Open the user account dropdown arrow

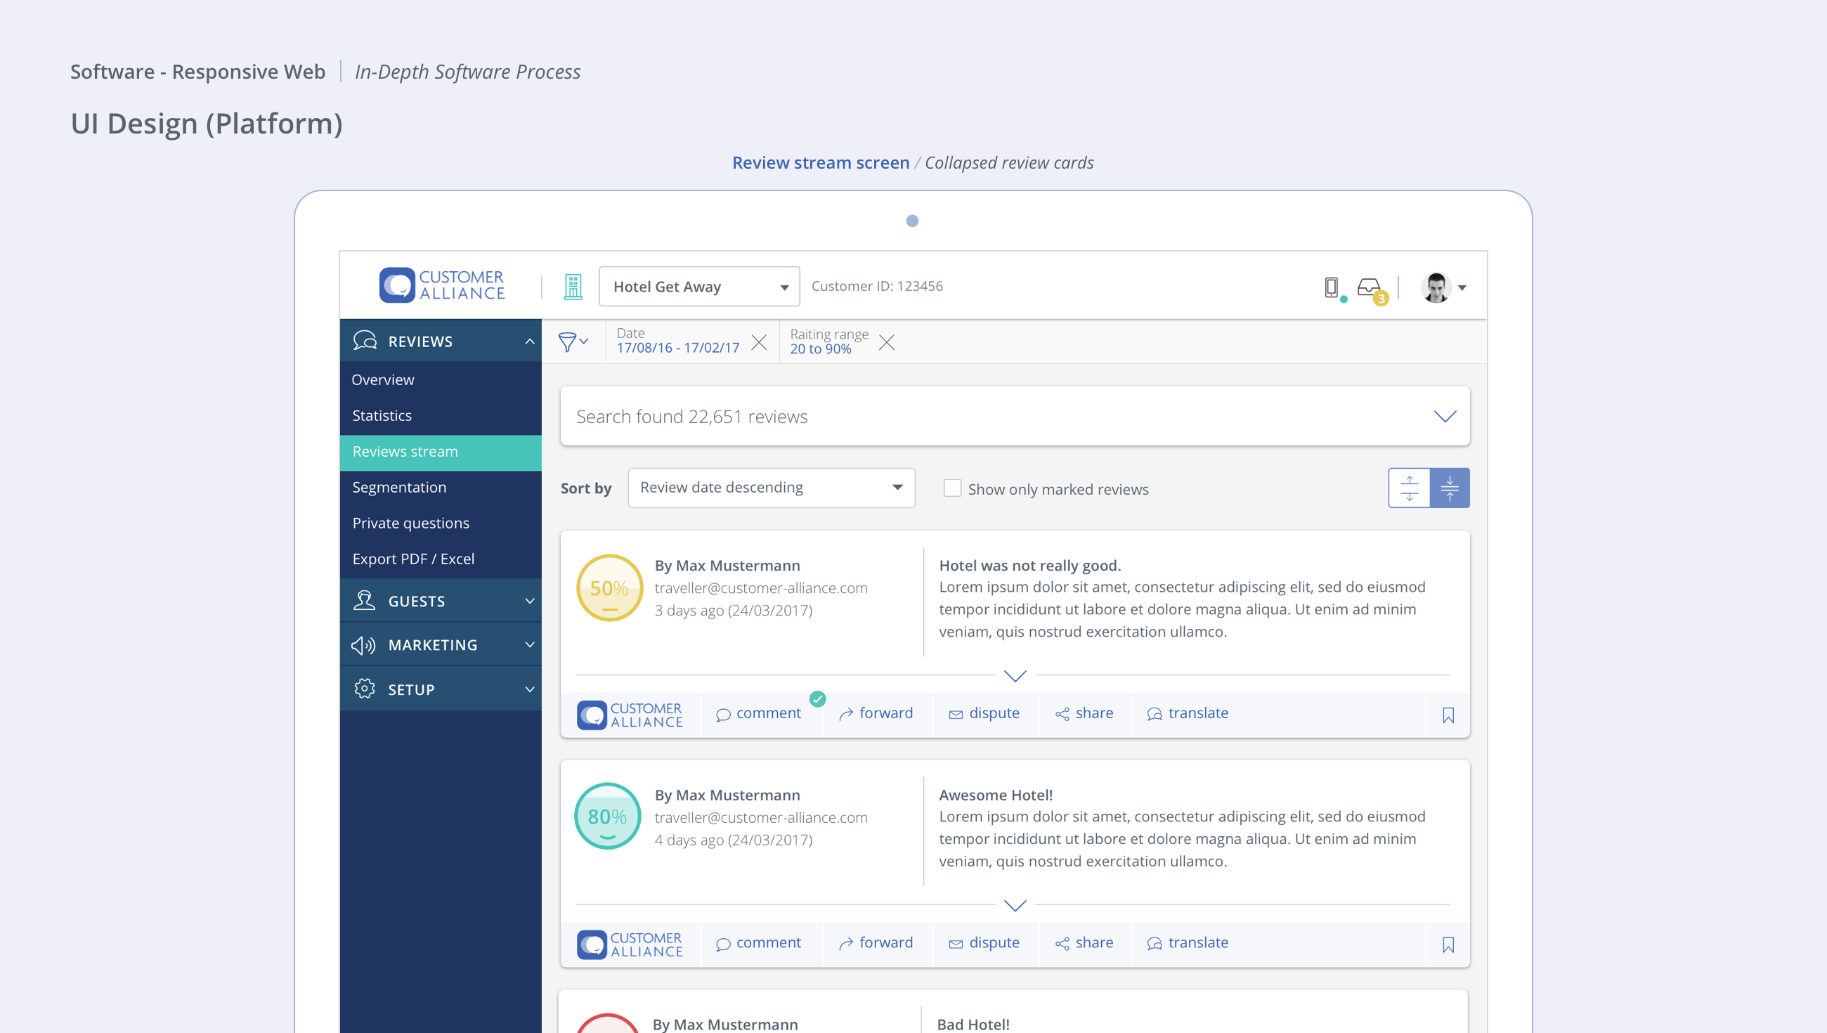(1462, 288)
